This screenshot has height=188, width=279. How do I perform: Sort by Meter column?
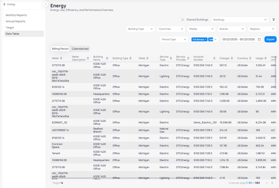61,58
